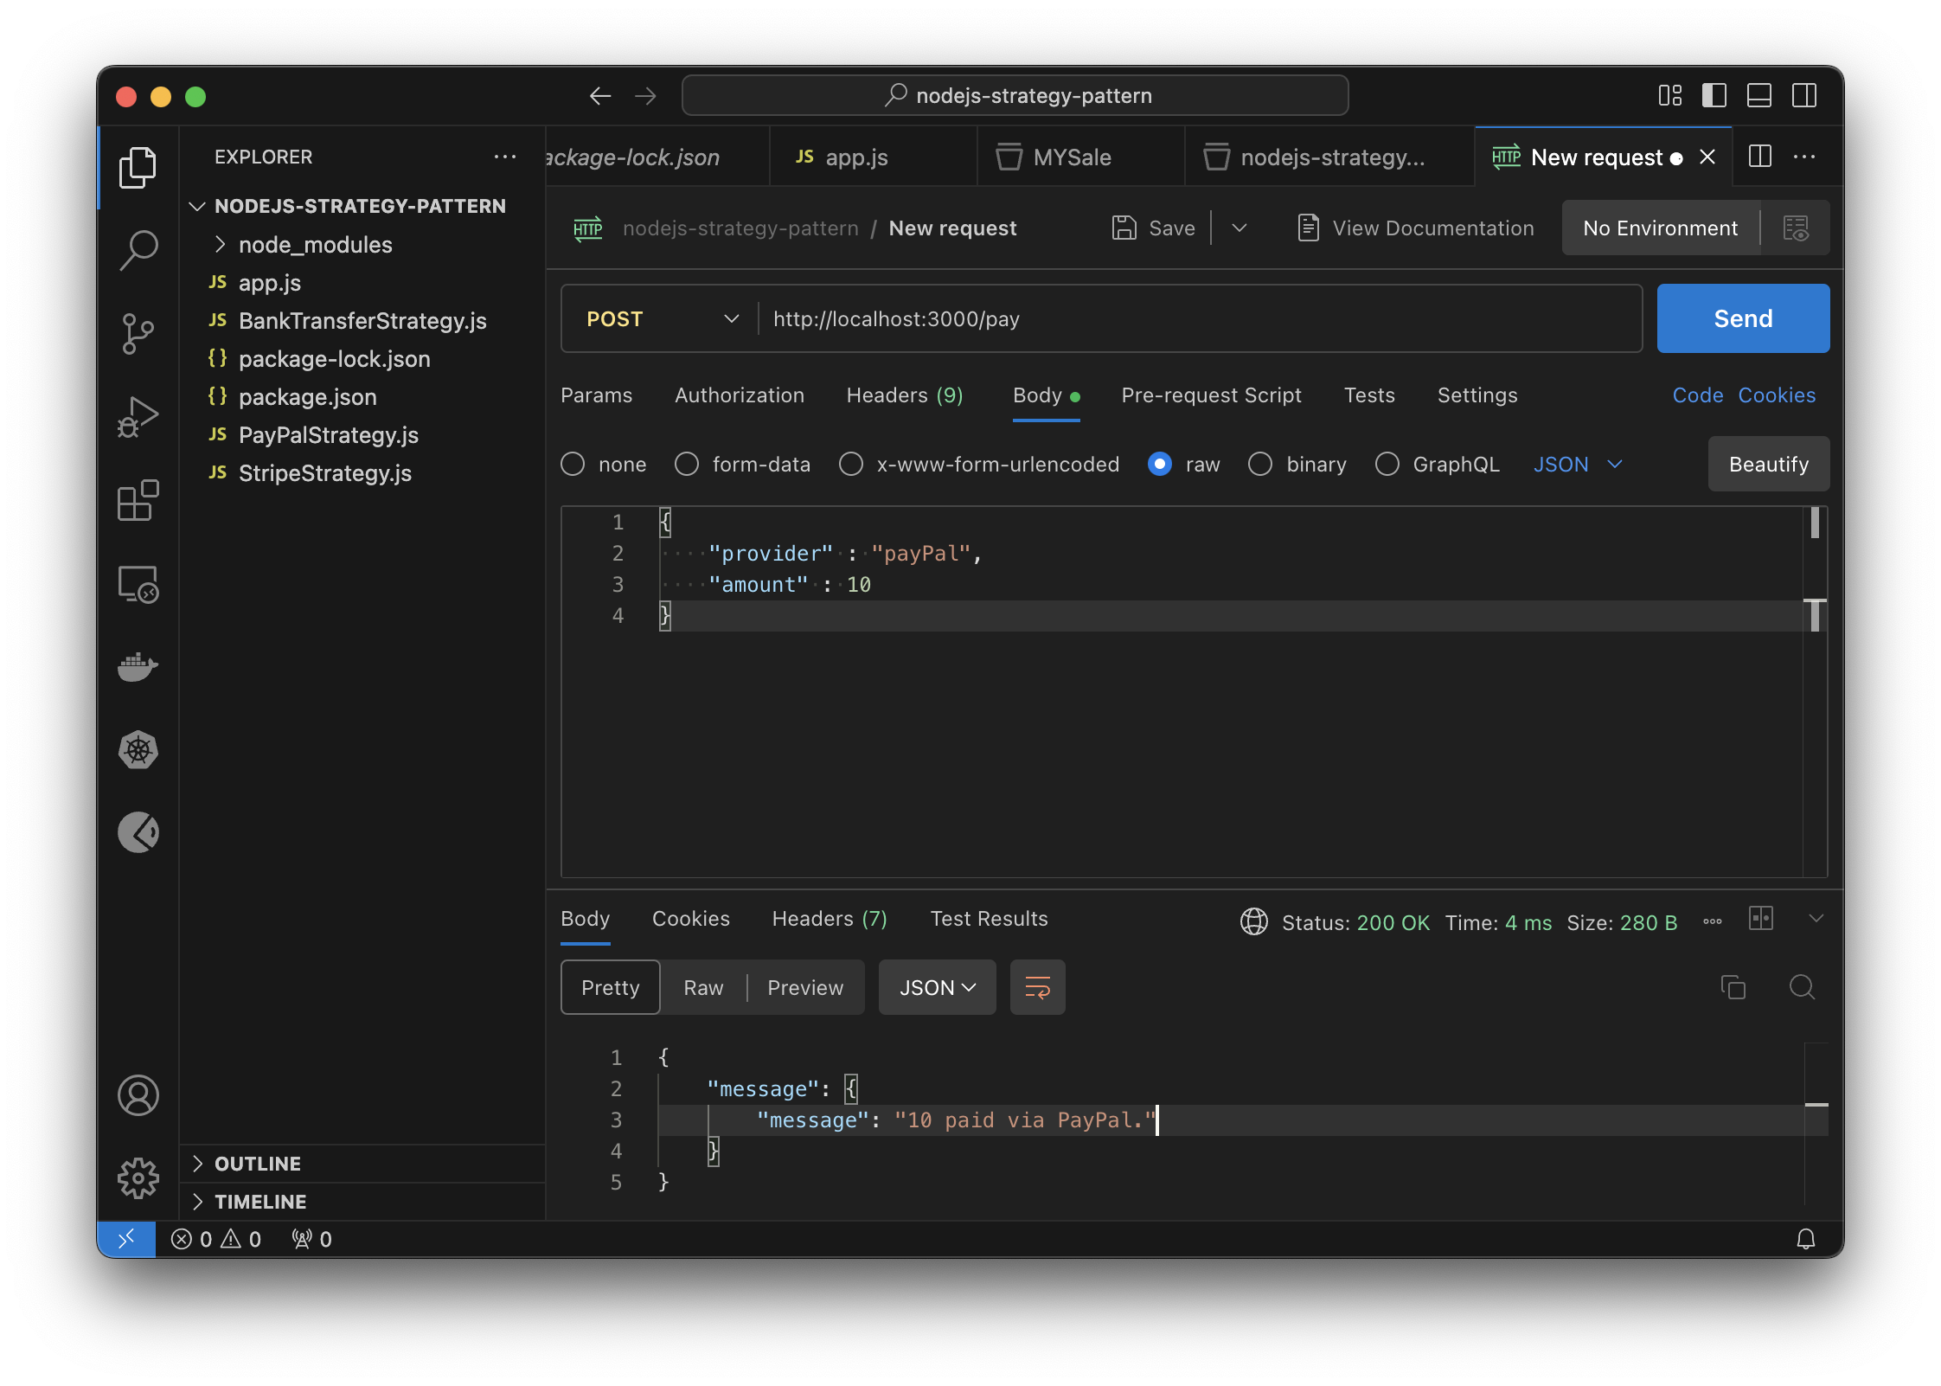This screenshot has width=1941, height=1386.
Task: Click the Save button
Action: coord(1153,228)
